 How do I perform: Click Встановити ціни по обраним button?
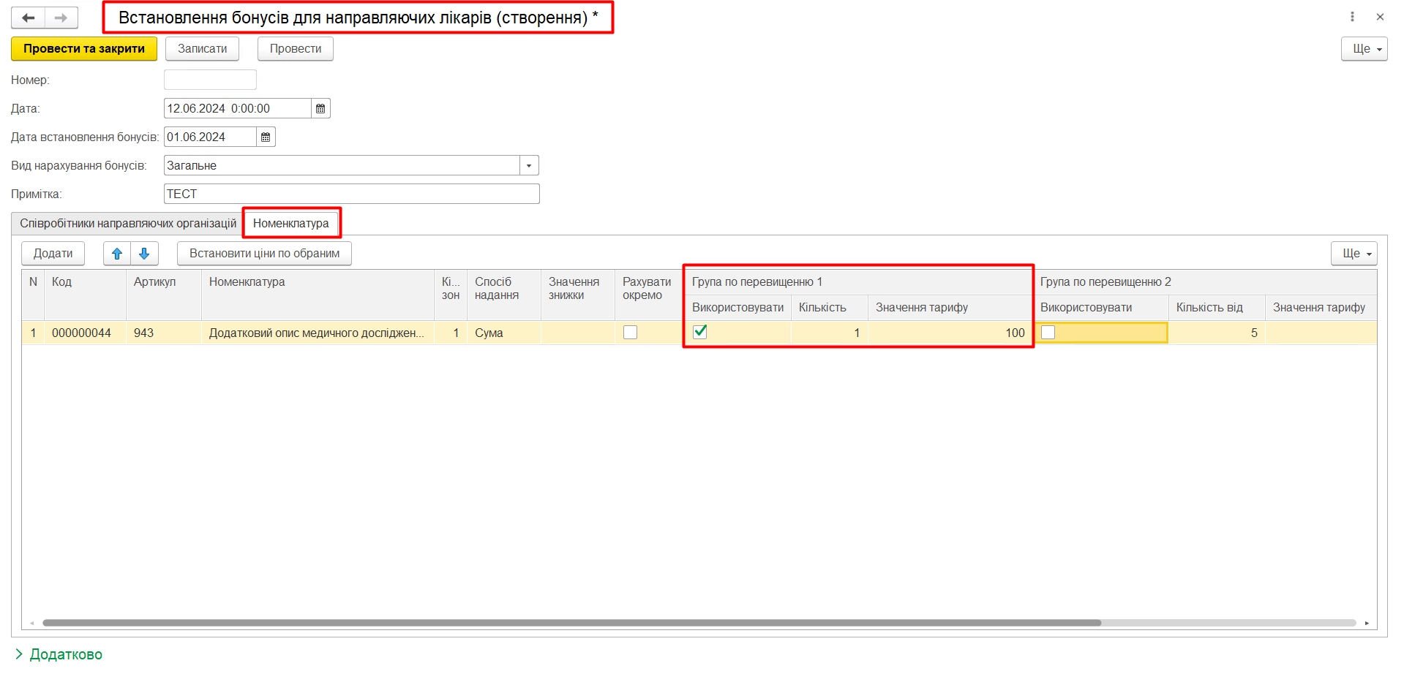(264, 254)
